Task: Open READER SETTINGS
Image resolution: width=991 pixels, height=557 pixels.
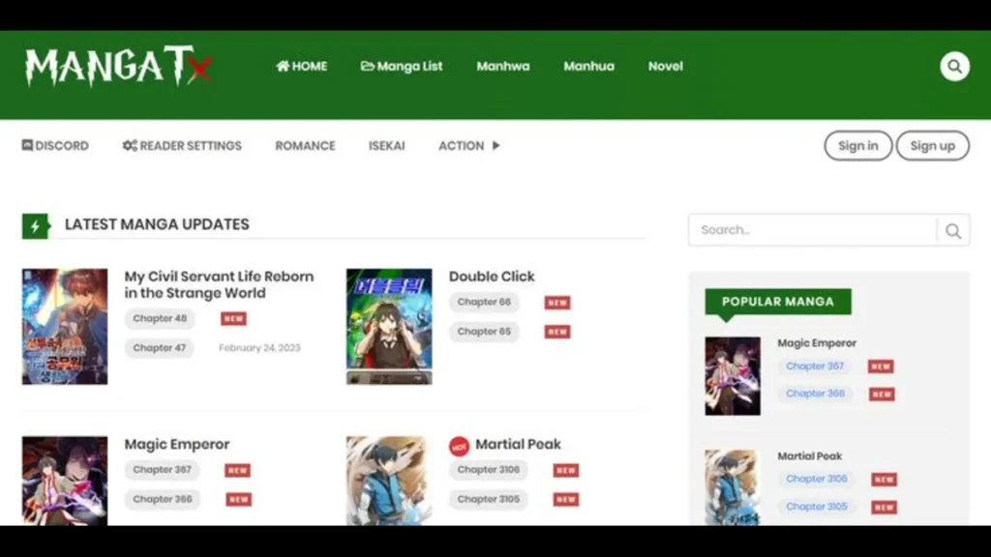Action: [x=182, y=146]
